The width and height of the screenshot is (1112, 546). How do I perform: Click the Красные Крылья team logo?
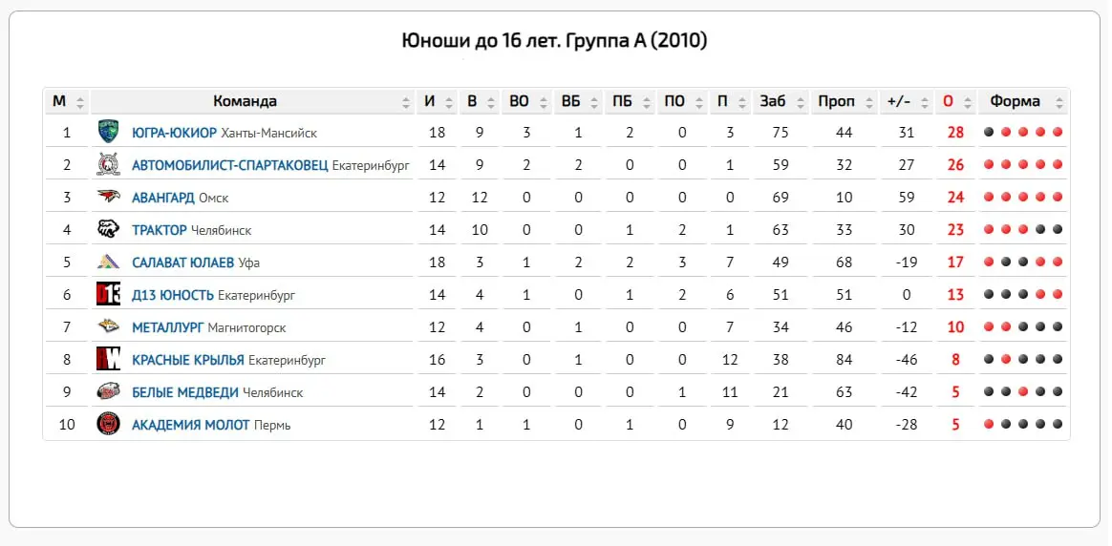[108, 359]
